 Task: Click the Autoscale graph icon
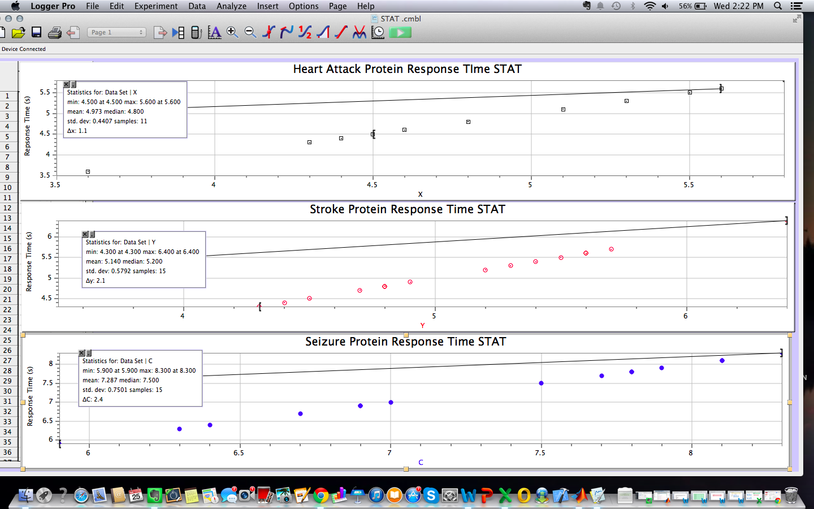click(214, 33)
